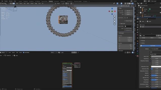This screenshot has width=161, height=90.
Task: Click the pan hand viewport icon
Action: 115,19
